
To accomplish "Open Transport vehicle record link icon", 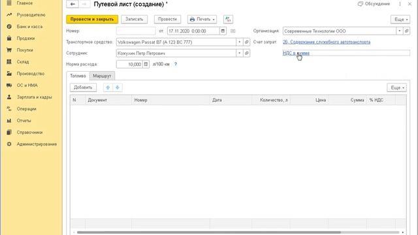I will pyautogui.click(x=247, y=42).
